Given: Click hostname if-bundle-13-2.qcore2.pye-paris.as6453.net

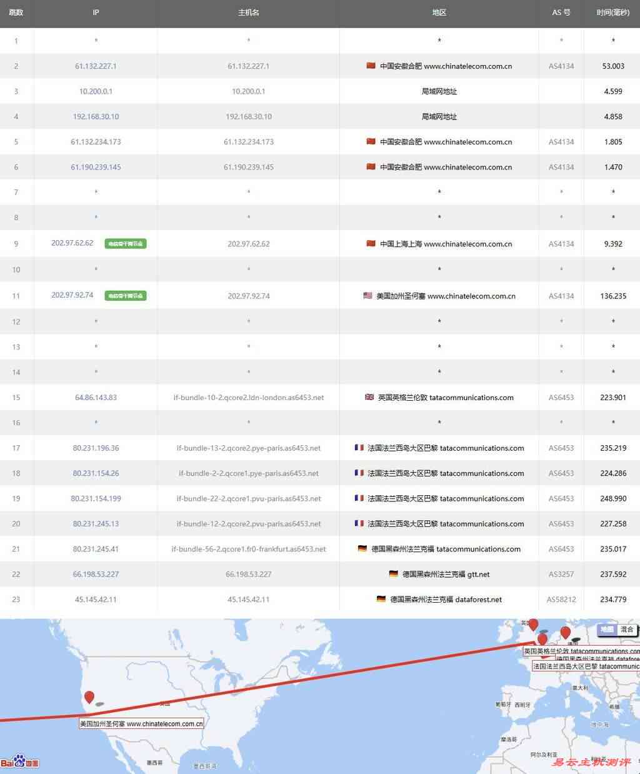Looking at the screenshot, I should coord(249,448).
